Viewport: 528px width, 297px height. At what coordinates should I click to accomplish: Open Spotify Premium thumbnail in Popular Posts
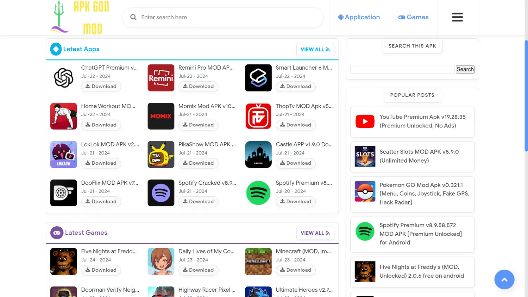(365, 231)
